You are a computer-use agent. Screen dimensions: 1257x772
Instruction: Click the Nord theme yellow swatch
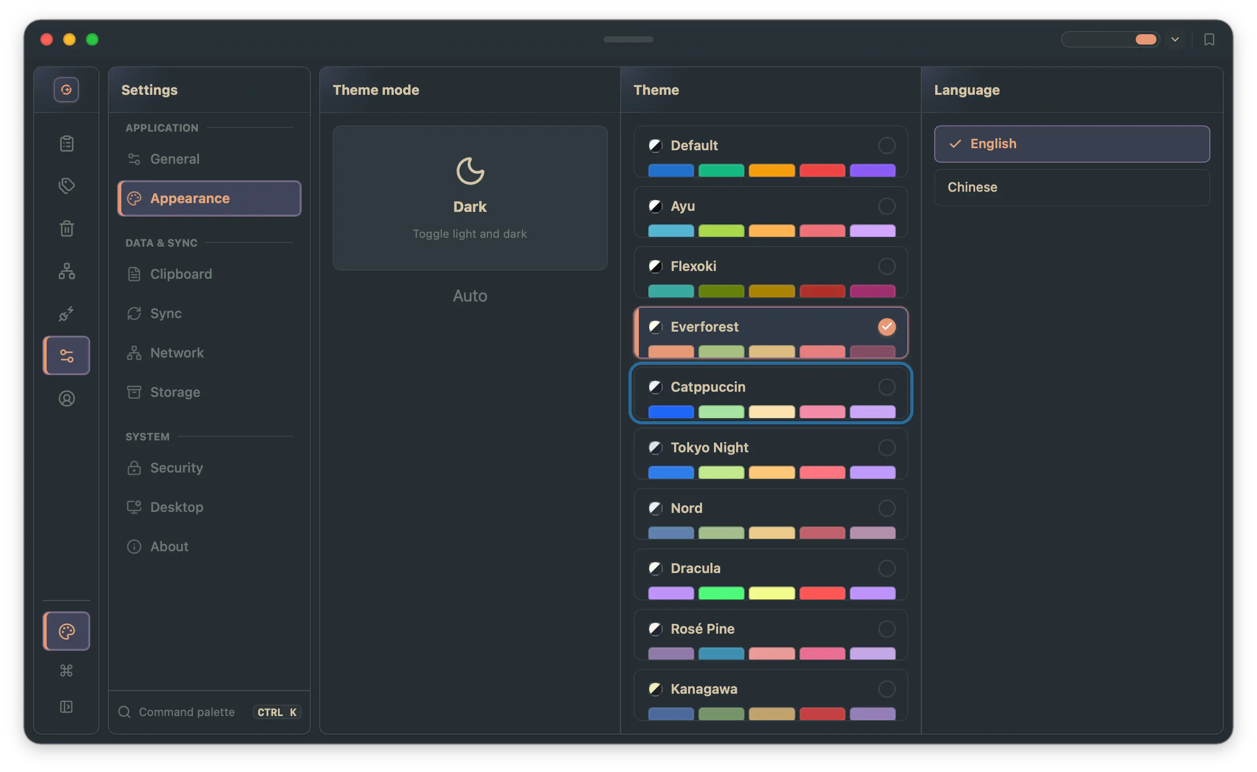tap(772, 533)
